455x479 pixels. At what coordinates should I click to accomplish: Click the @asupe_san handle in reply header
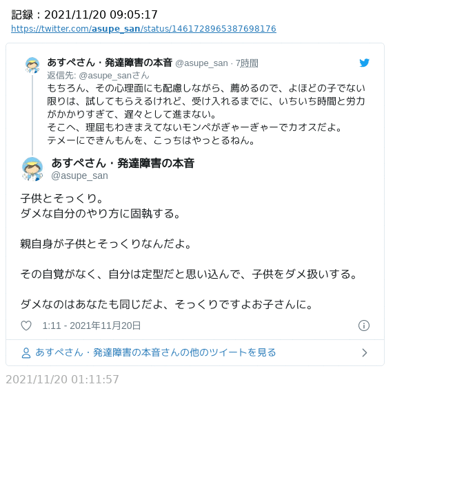pos(201,63)
